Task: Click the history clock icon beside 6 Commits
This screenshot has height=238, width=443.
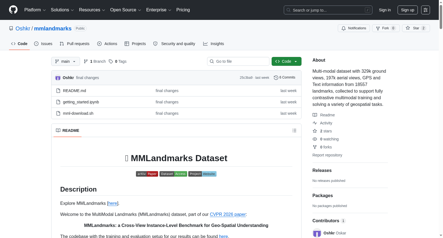Action: coord(276,78)
